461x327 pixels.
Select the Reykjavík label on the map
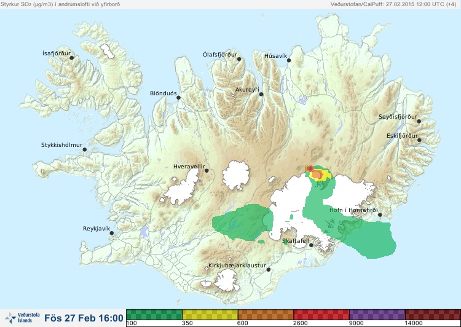click(x=97, y=229)
